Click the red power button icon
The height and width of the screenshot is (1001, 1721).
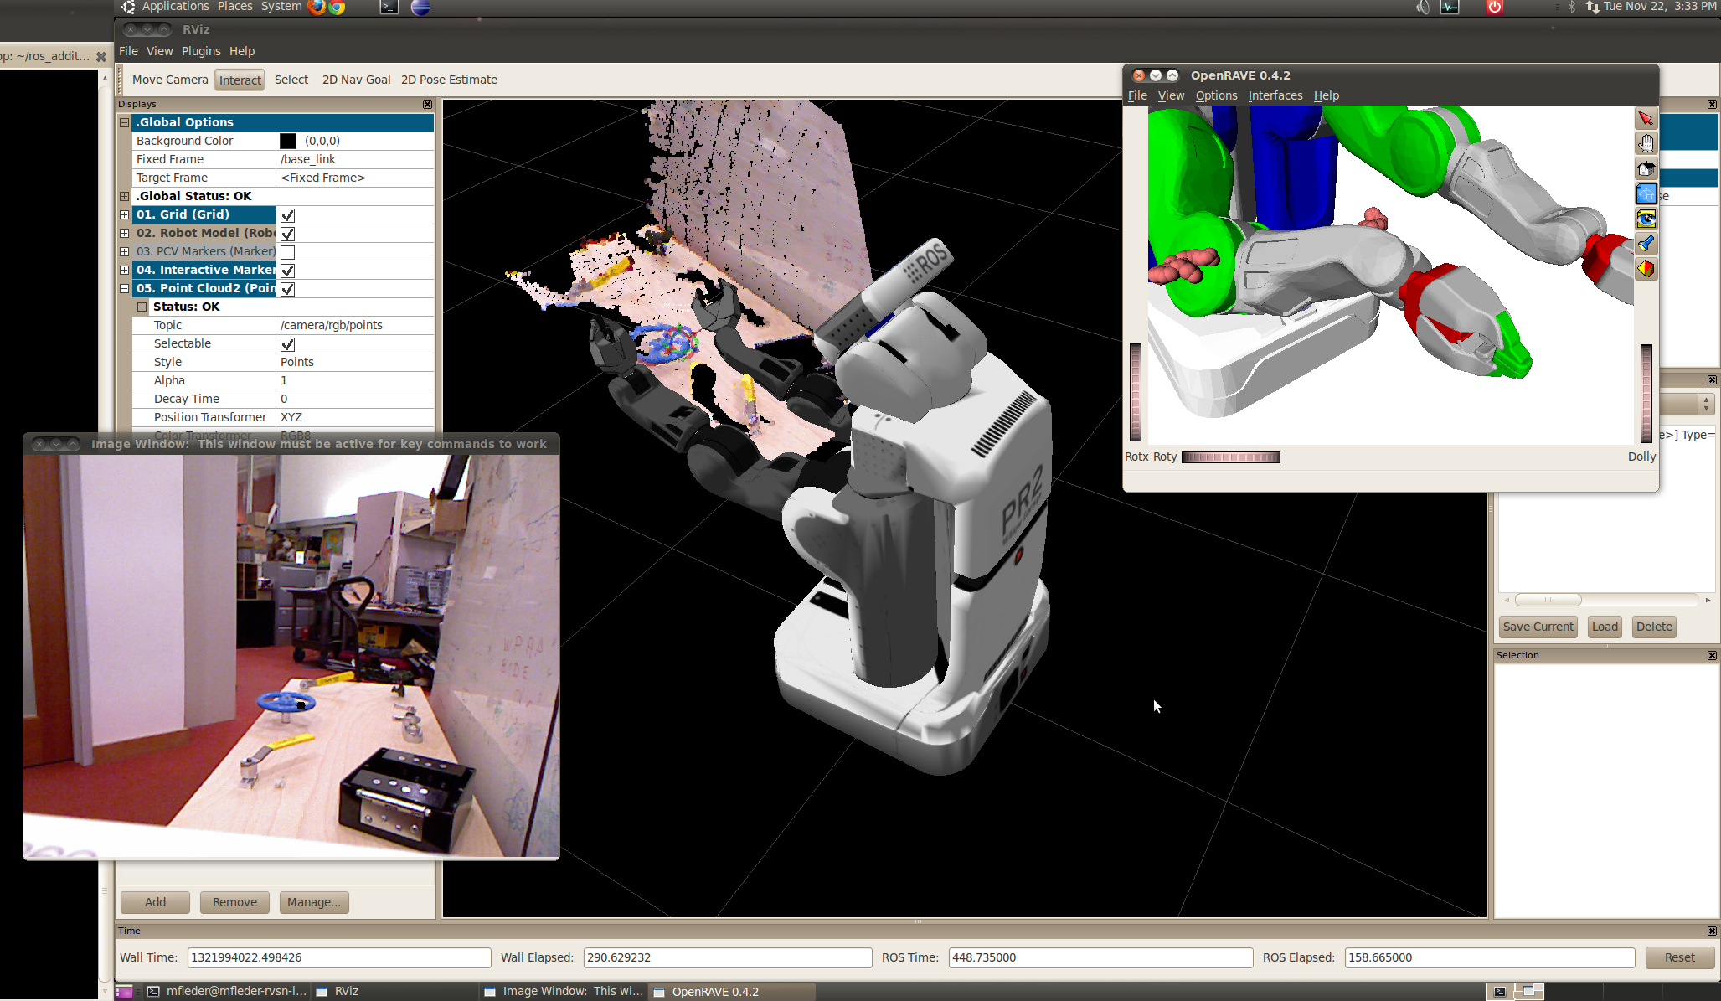pyautogui.click(x=1495, y=8)
